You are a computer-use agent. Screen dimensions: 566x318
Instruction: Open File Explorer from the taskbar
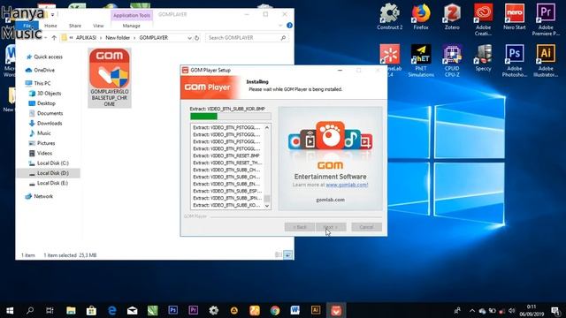(71, 310)
